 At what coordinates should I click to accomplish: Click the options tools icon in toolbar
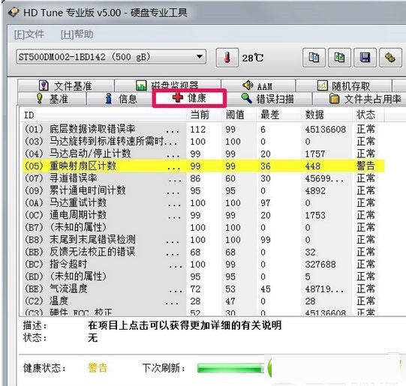(x=390, y=58)
